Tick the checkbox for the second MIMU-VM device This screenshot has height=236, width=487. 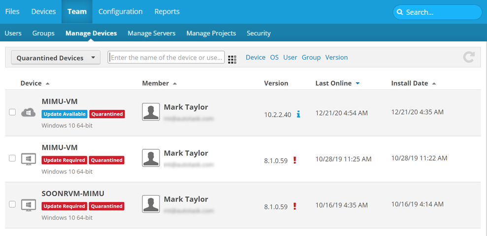click(x=12, y=158)
